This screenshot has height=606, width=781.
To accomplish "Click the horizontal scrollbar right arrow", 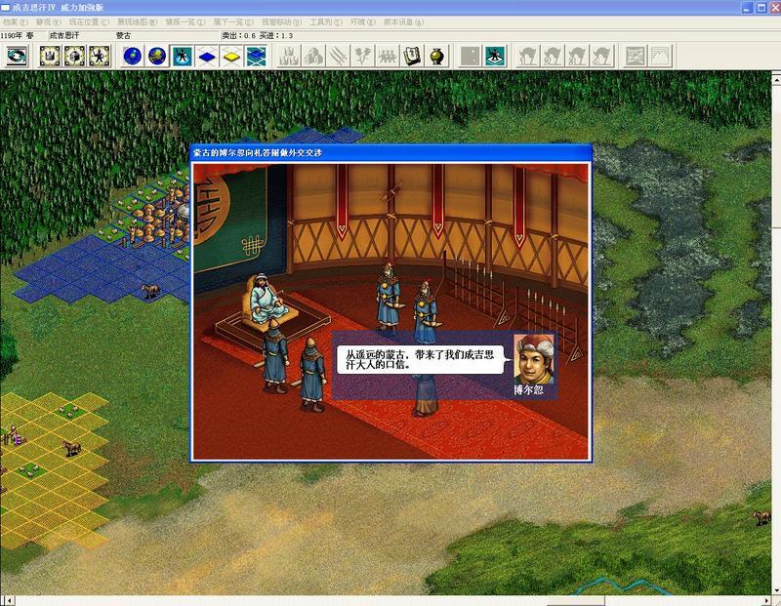I will coord(767,601).
